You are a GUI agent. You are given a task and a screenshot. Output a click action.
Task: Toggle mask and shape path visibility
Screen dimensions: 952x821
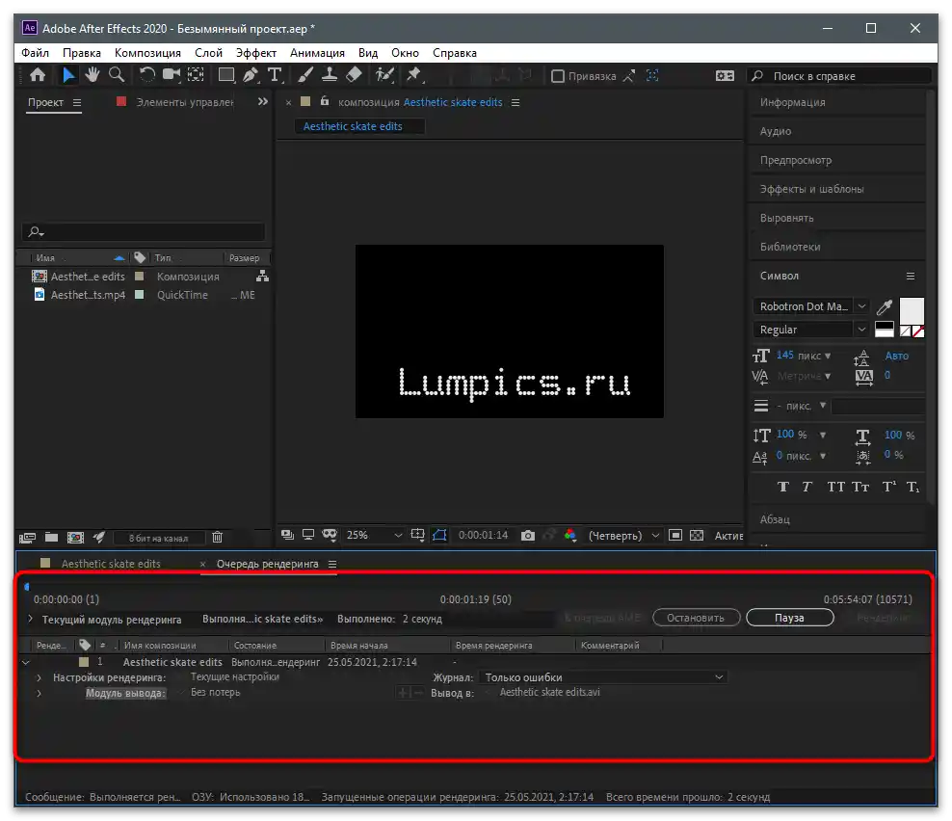coord(439,535)
